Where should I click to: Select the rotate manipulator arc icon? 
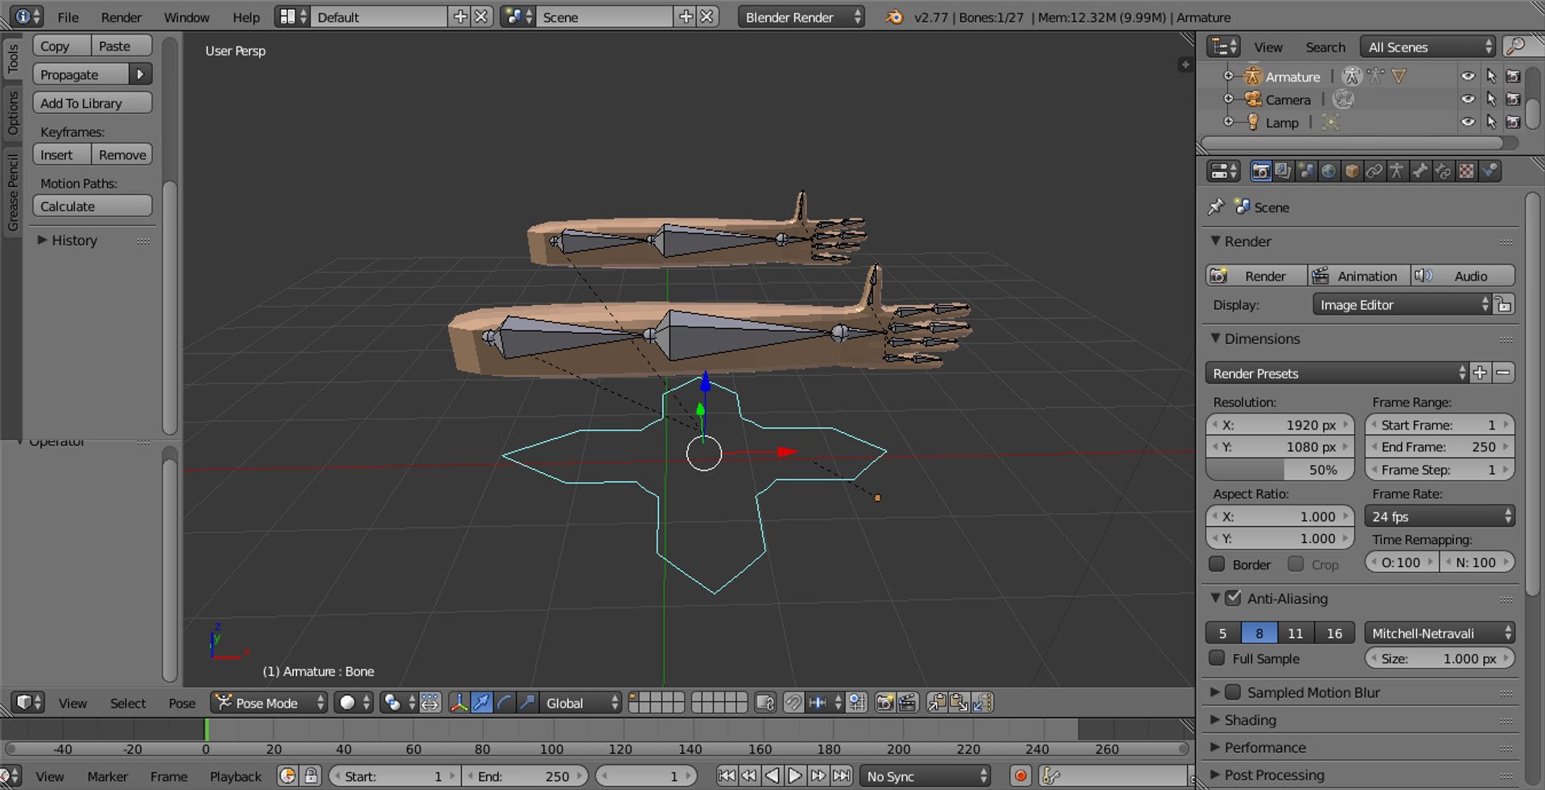click(x=504, y=703)
